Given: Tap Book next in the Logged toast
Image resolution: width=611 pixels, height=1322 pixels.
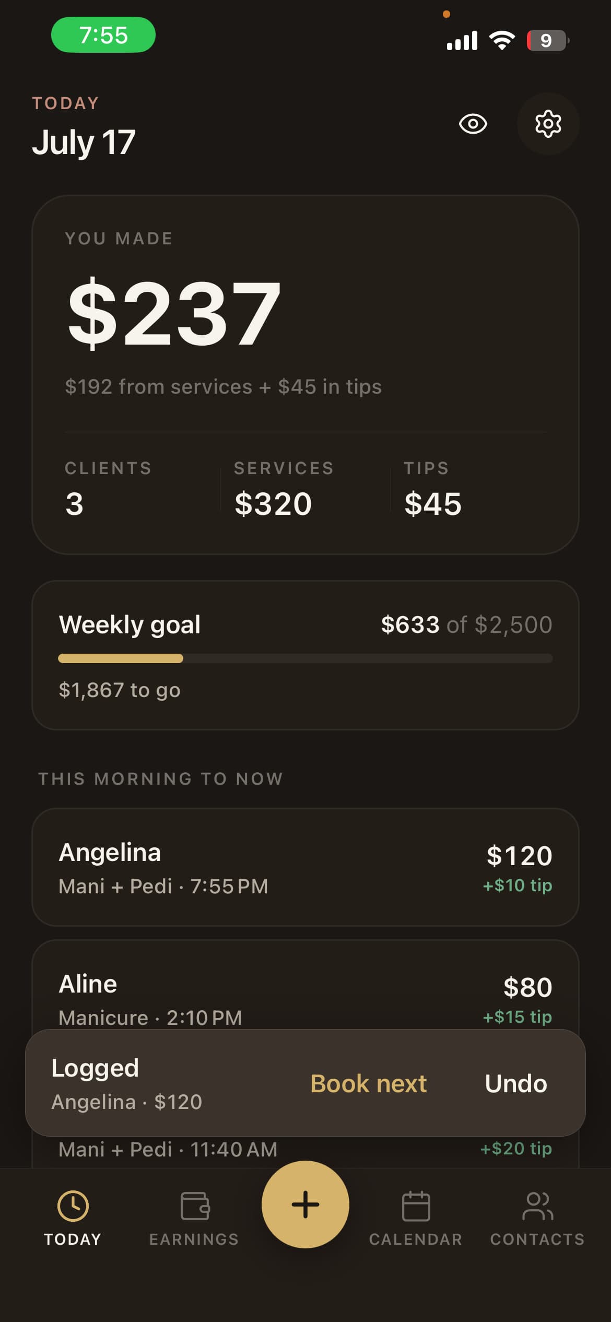Looking at the screenshot, I should click(x=369, y=1083).
